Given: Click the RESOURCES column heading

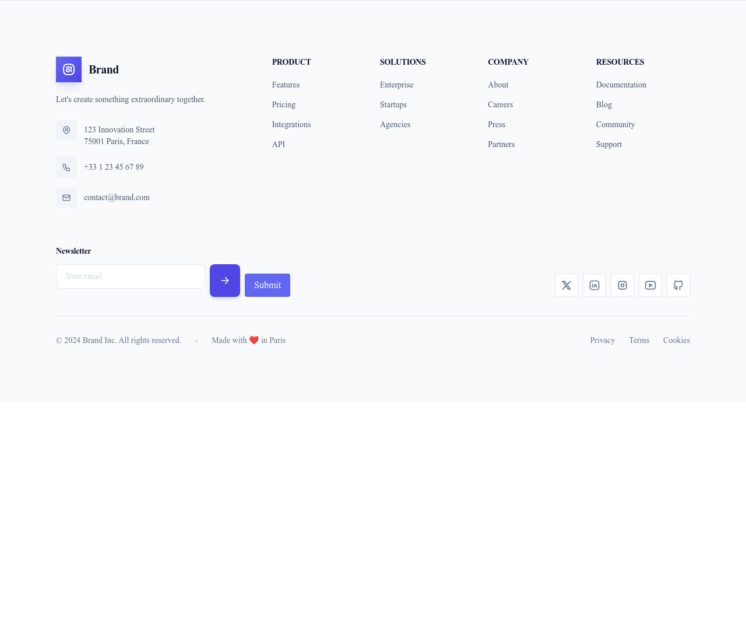Looking at the screenshot, I should point(620,62).
